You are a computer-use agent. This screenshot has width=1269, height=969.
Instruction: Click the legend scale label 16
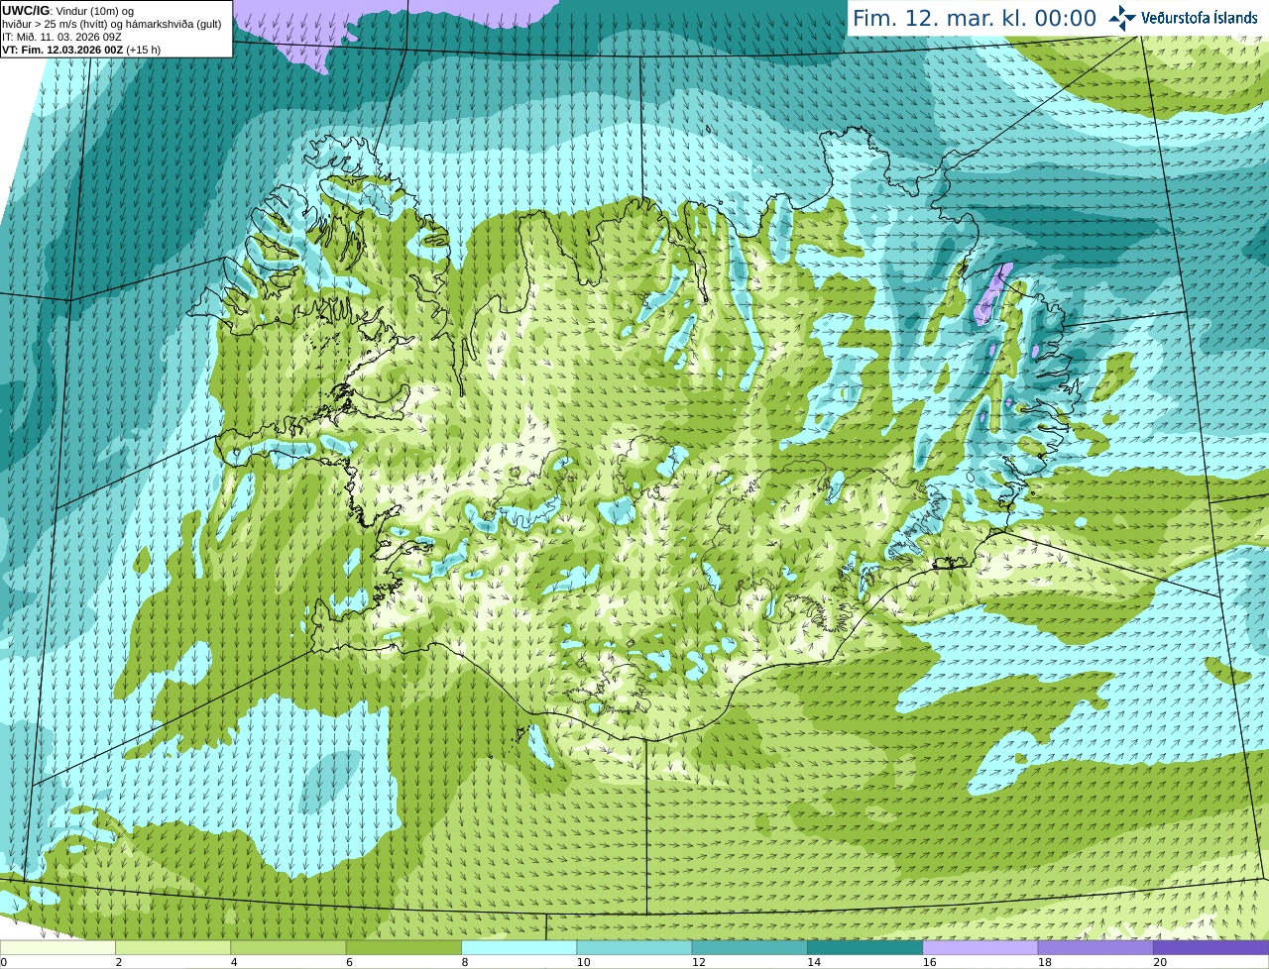pos(930,962)
